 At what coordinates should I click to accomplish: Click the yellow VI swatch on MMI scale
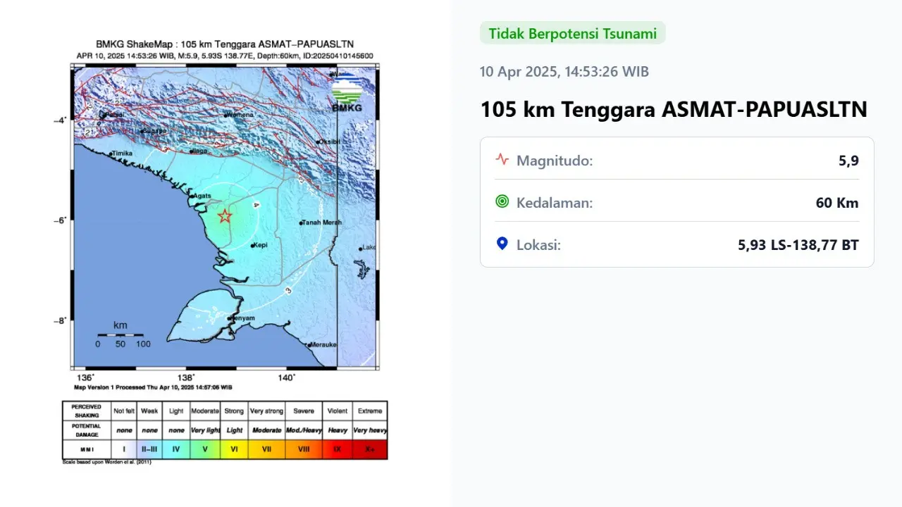coord(234,449)
